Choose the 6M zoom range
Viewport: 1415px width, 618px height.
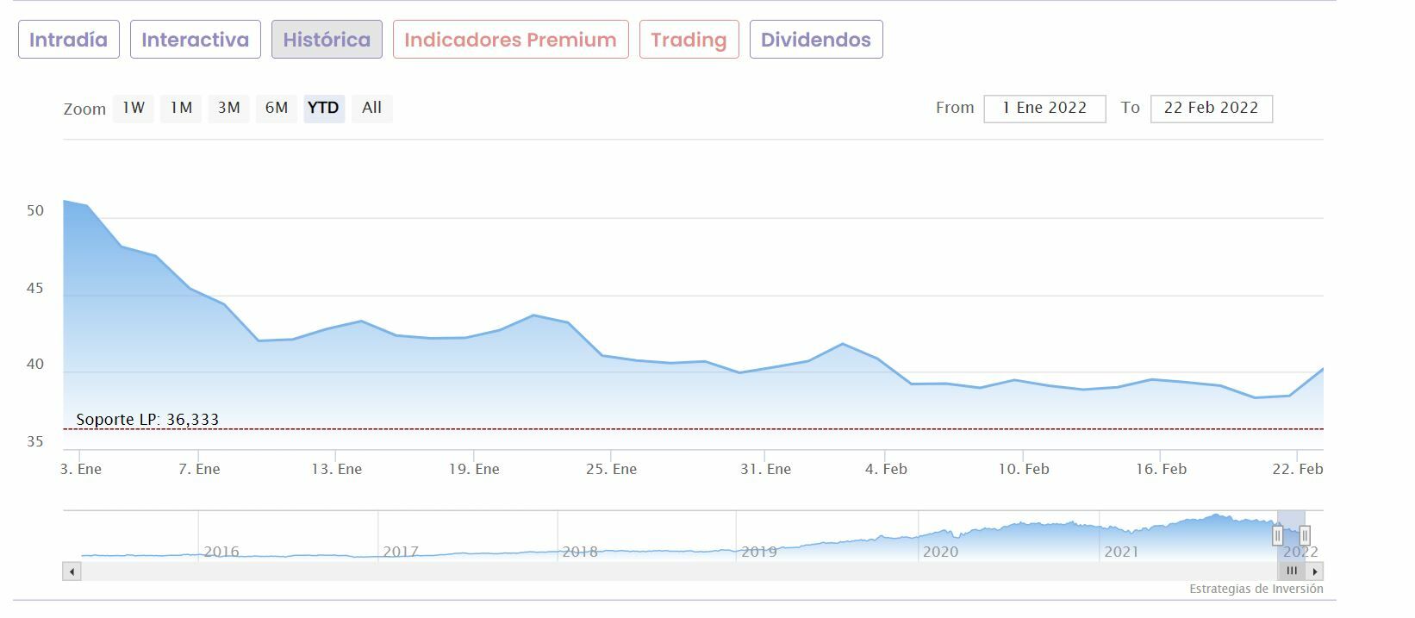(x=277, y=109)
